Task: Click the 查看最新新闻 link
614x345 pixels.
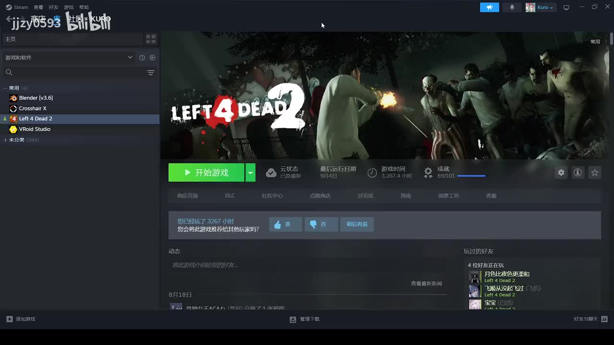Action: 426,284
